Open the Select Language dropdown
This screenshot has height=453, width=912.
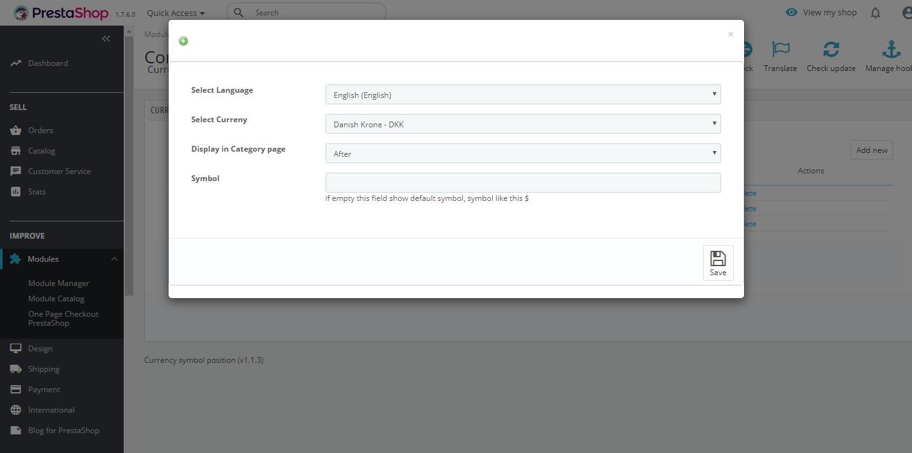523,95
